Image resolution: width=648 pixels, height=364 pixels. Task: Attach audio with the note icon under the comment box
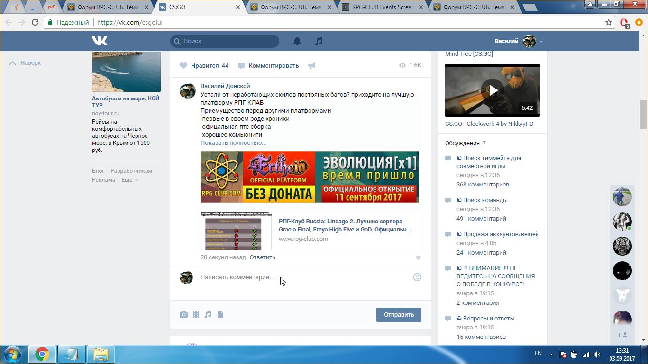click(x=208, y=314)
